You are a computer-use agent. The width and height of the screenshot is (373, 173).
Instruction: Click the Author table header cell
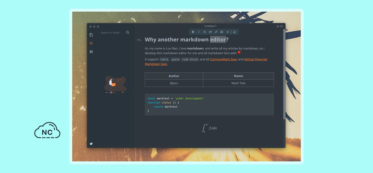174,76
